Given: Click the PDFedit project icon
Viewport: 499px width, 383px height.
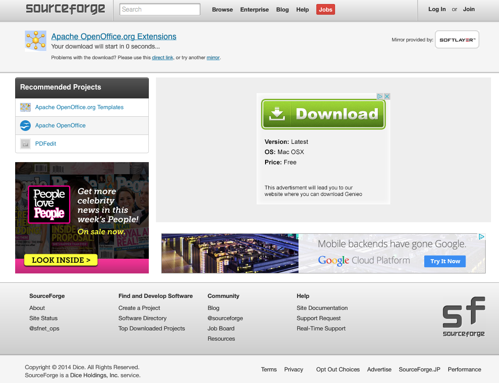Looking at the screenshot, I should (25, 144).
